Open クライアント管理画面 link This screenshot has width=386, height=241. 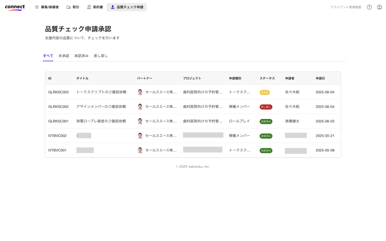click(346, 7)
